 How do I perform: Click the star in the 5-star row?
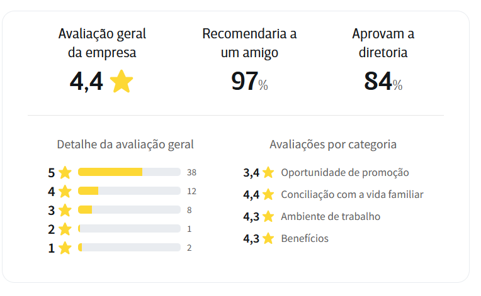(x=65, y=173)
